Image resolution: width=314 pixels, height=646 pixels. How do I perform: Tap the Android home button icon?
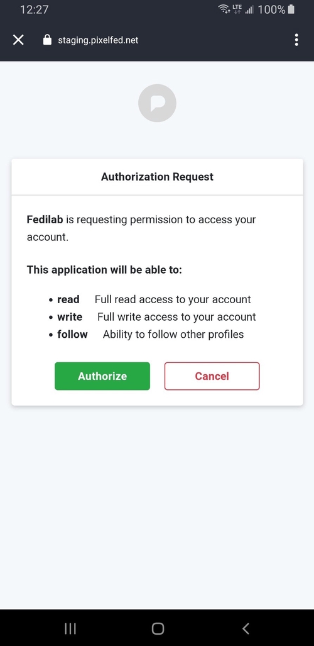(x=158, y=628)
